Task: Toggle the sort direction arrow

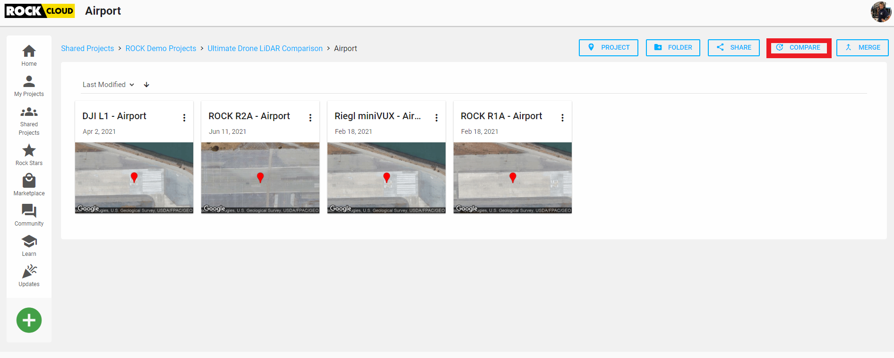Action: click(146, 85)
